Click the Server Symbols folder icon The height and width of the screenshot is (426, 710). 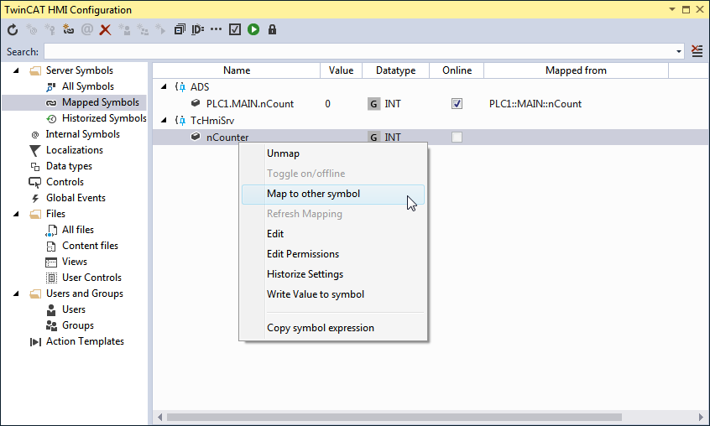pyautogui.click(x=35, y=71)
